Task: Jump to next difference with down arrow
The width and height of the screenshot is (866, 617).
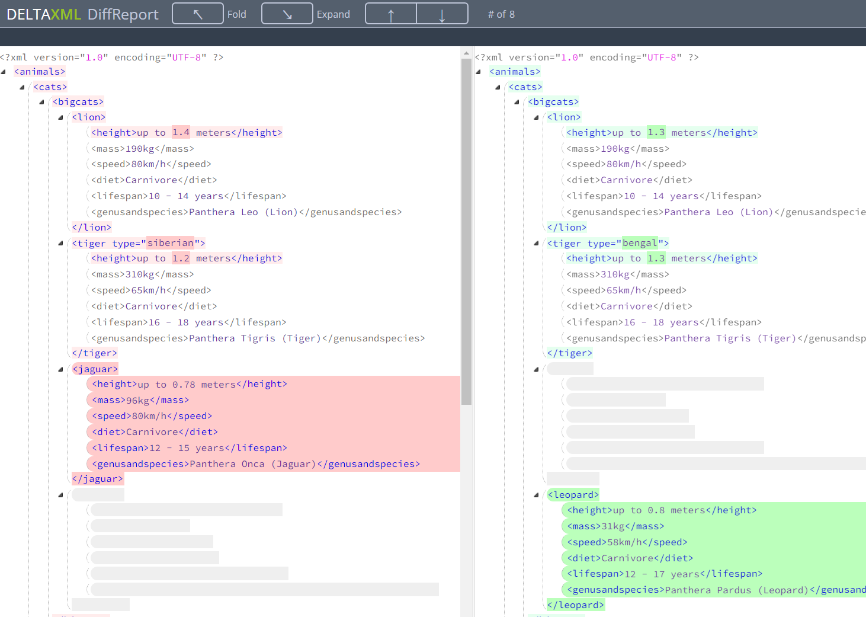Action: click(442, 14)
